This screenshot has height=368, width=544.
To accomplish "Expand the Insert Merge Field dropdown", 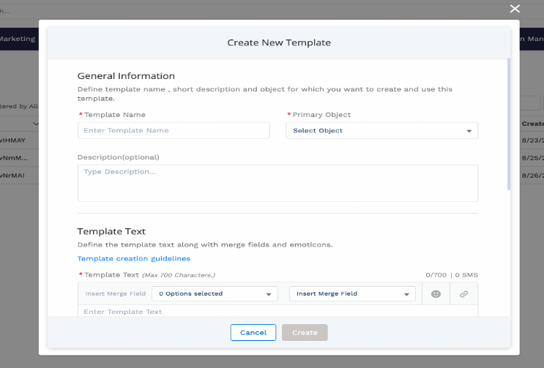I will tap(352, 293).
